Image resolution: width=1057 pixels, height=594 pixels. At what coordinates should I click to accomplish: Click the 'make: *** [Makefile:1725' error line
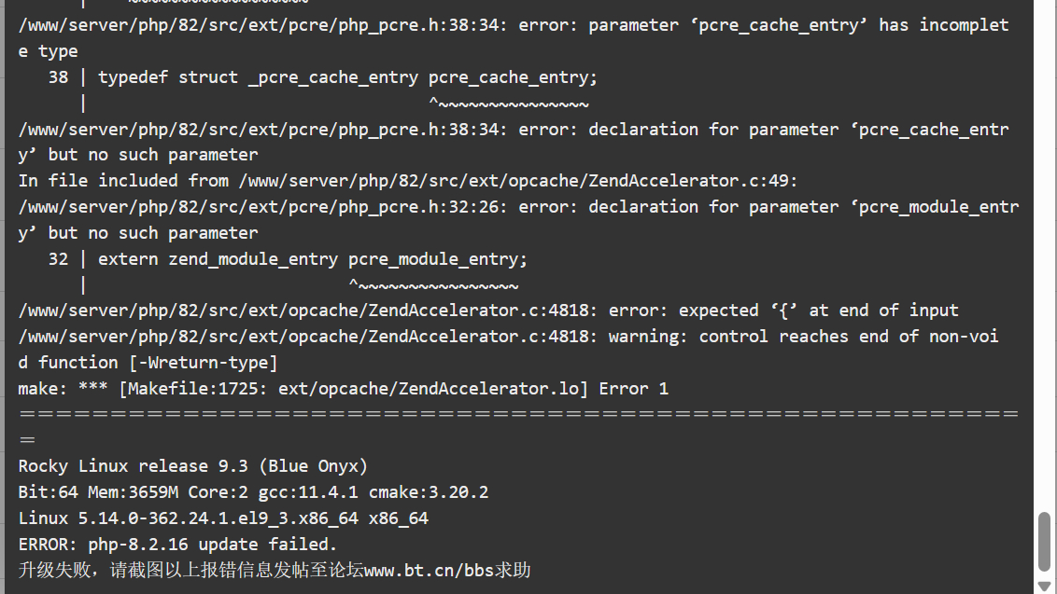tap(343, 389)
